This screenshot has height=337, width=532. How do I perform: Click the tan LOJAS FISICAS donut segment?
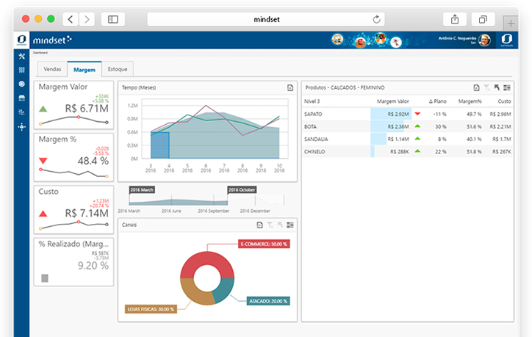click(195, 292)
